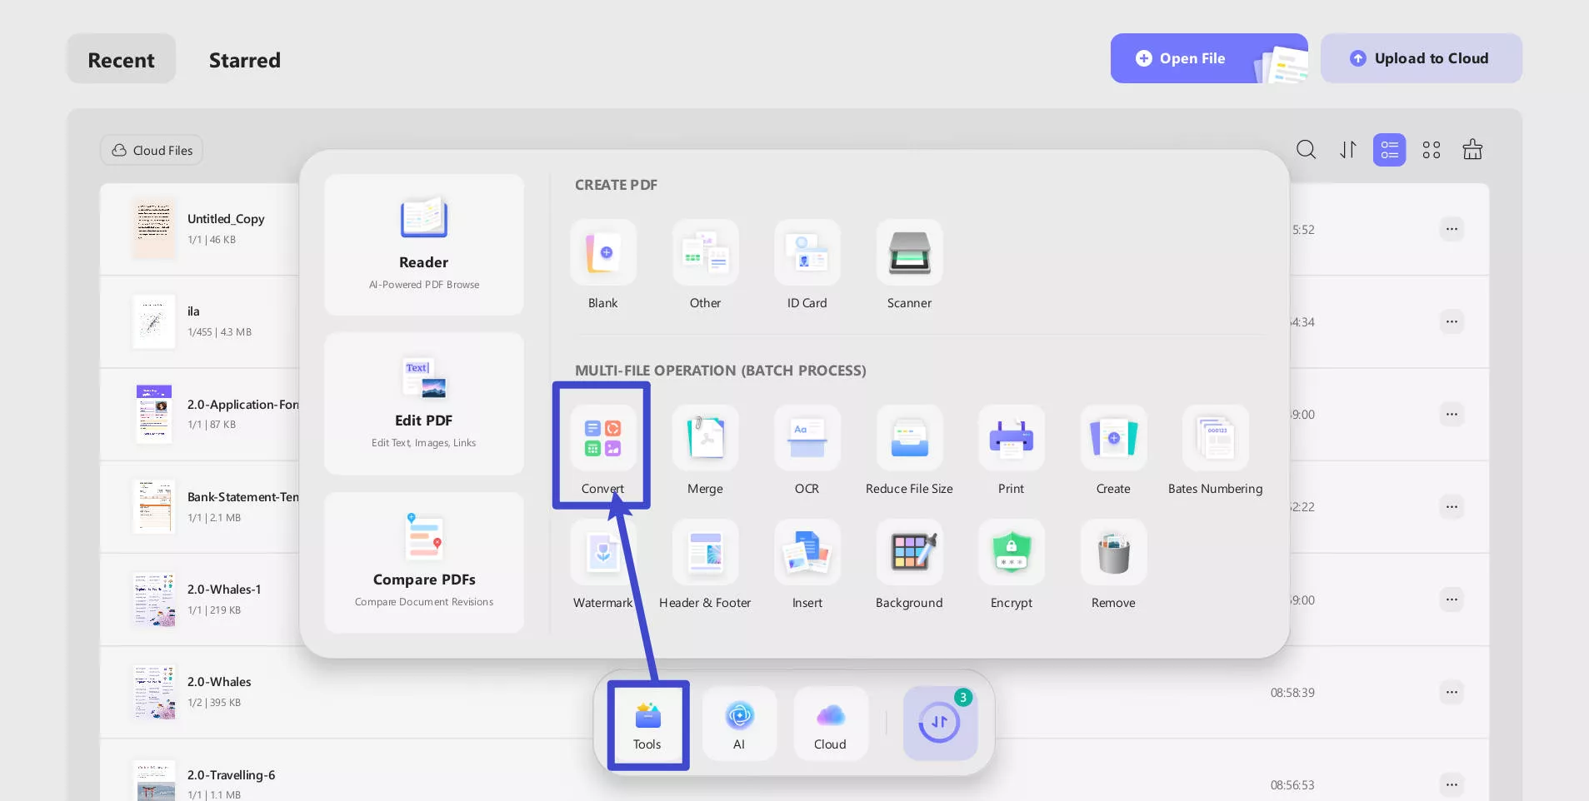Viewport: 1589px width, 801px height.
Task: Click the Upload to Cloud button
Action: [1421, 58]
